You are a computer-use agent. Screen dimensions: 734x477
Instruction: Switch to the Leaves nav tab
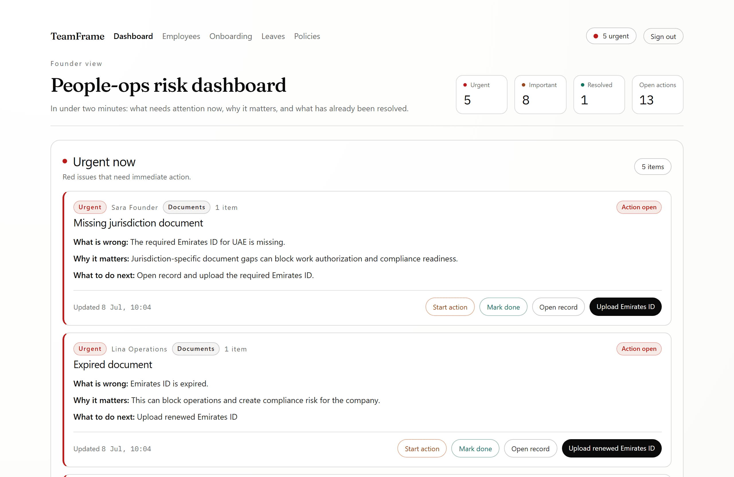pos(273,36)
